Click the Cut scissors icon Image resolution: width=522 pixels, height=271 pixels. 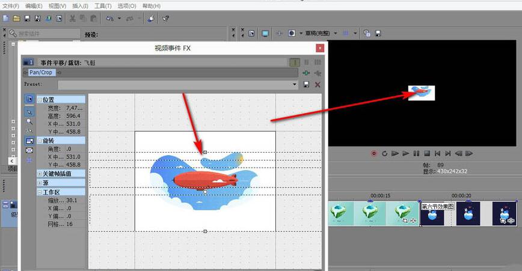pyautogui.click(x=72, y=18)
